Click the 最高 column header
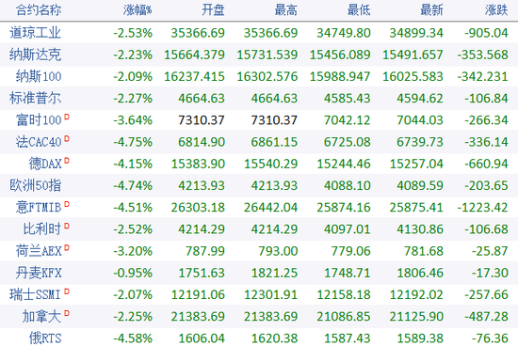Screen dimensions: 518x346 coord(286,10)
